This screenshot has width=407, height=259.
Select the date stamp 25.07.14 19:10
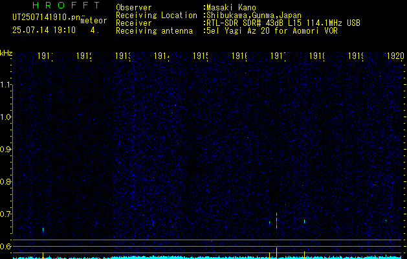click(44, 30)
